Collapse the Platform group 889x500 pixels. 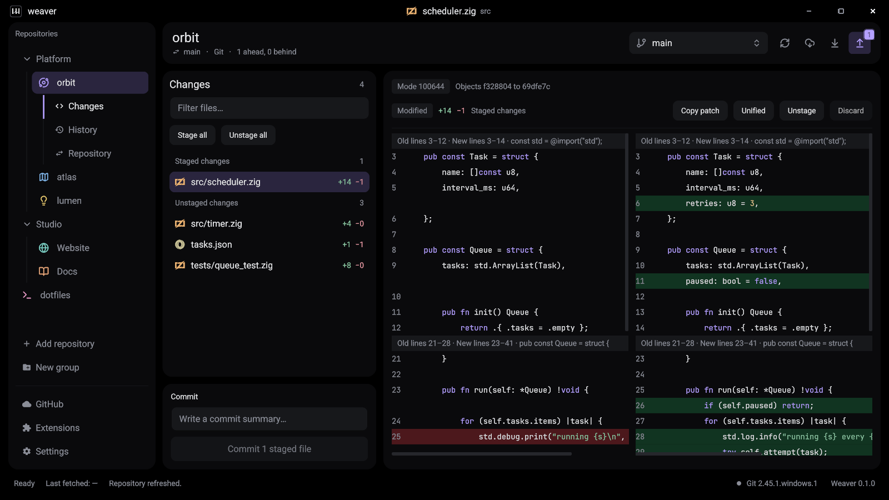[27, 59]
